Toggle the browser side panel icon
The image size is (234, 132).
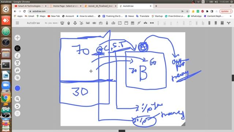212,11
